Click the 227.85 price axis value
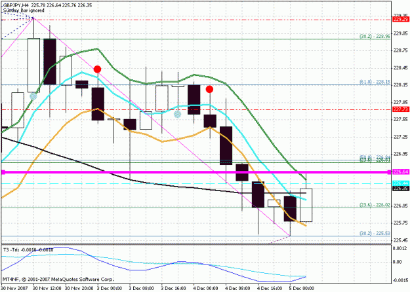The height and width of the screenshot is (292, 410). [x=400, y=102]
